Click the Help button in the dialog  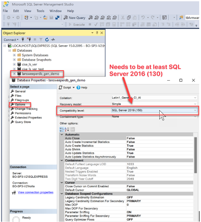click(x=82, y=88)
